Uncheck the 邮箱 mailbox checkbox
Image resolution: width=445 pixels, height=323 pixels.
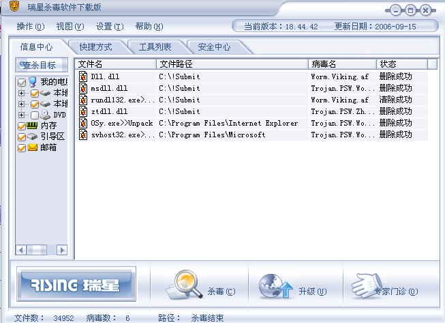coord(22,148)
